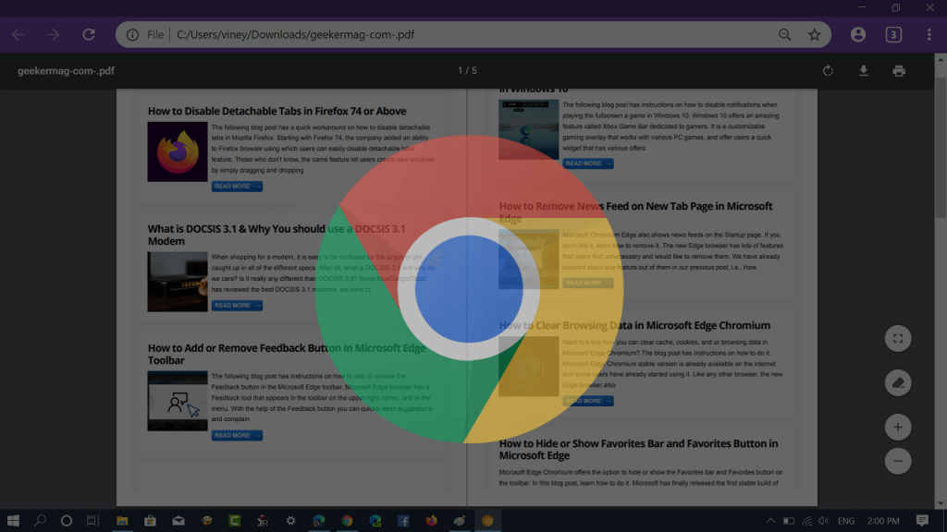This screenshot has width=947, height=532.
Task: Click the battery icon in system tray
Action: pyautogui.click(x=789, y=521)
